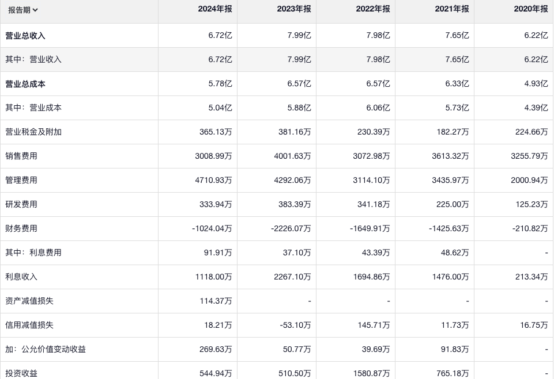This screenshot has width=554, height=379.
Task: Select the 投资收益 row label
Action: [x=21, y=373]
